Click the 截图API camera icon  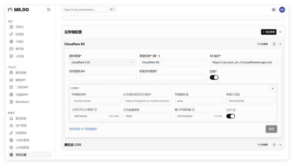pyautogui.click(x=11, y=80)
